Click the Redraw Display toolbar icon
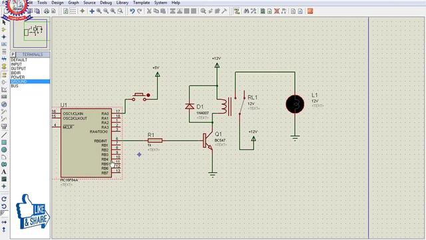Image resolution: width=426 pixels, height=240 pixels. pyautogui.click(x=66, y=11)
